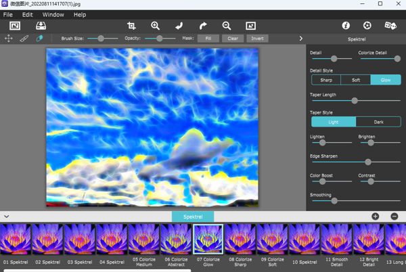
Task: Click the random dice icon
Action: coord(390,26)
